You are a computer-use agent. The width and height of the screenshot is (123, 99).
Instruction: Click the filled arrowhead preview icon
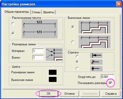coord(96,55)
